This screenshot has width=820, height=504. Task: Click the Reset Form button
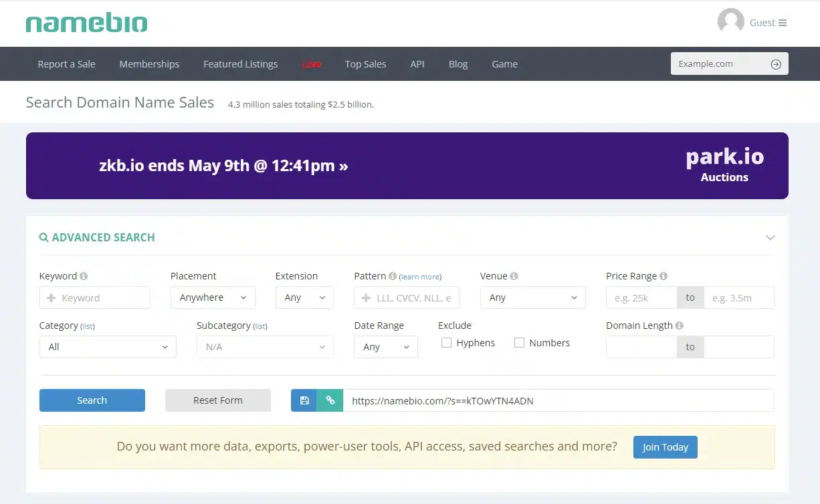click(218, 400)
